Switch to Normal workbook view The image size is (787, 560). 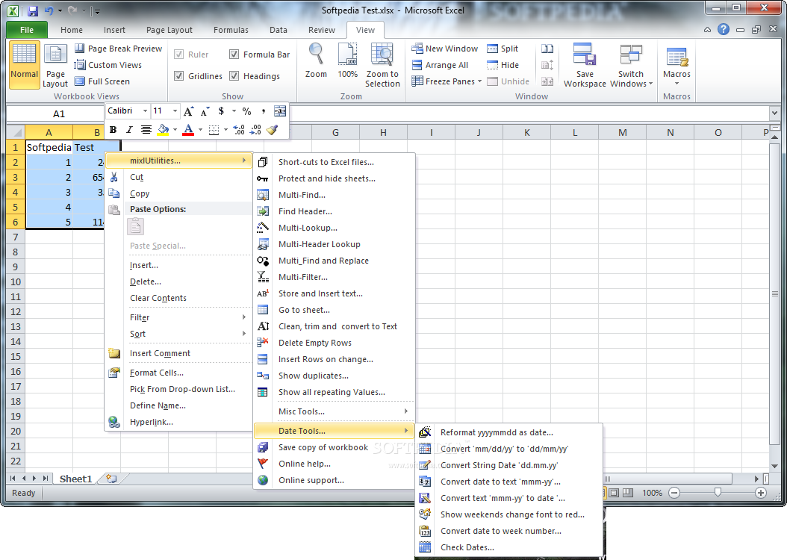24,66
